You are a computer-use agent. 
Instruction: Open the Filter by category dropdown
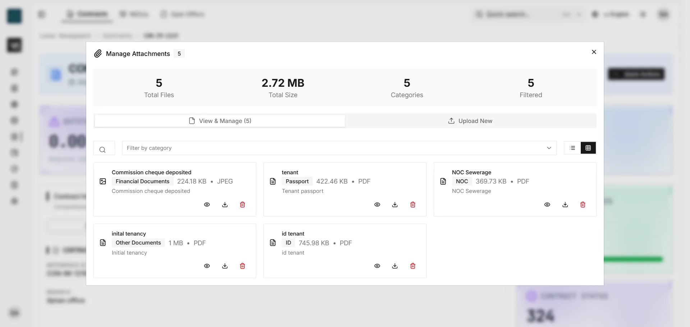tap(549, 148)
